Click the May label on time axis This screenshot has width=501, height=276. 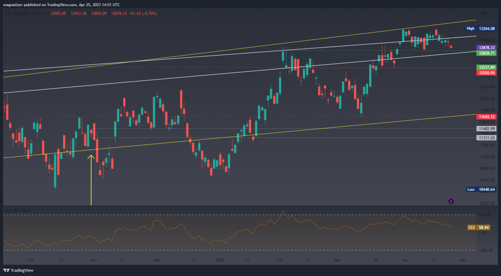463,260
